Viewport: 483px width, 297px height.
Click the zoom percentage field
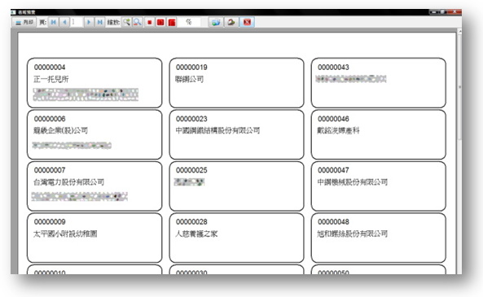(x=189, y=22)
